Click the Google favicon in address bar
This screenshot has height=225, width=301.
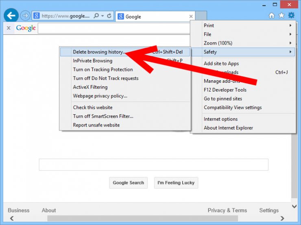coord(37,16)
